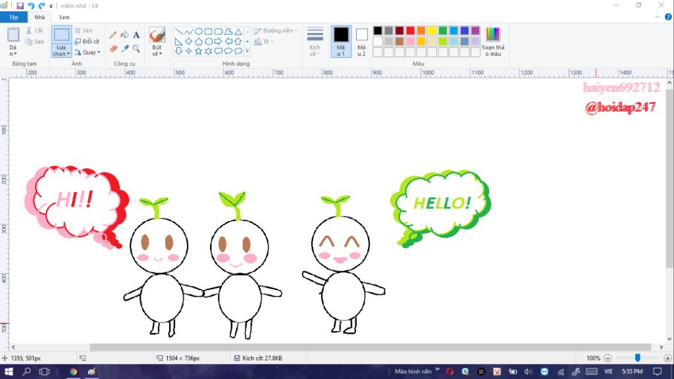Click the horizontal canvas scrollbar
Image resolution: width=674 pixels, height=379 pixels.
pos(370,347)
